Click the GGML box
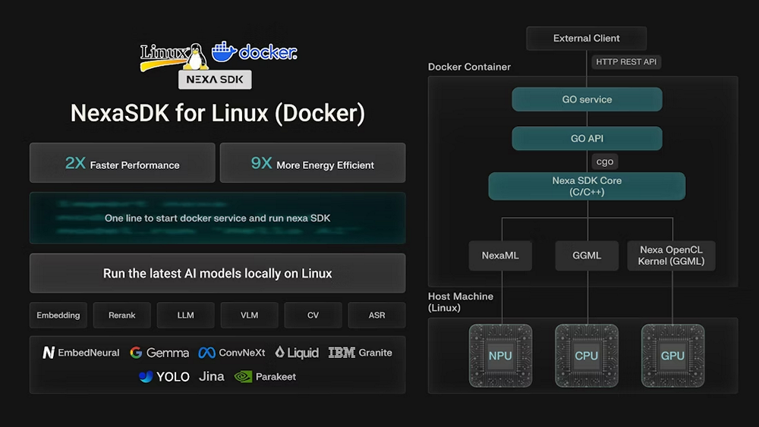Image resolution: width=759 pixels, height=427 pixels. tap(587, 256)
